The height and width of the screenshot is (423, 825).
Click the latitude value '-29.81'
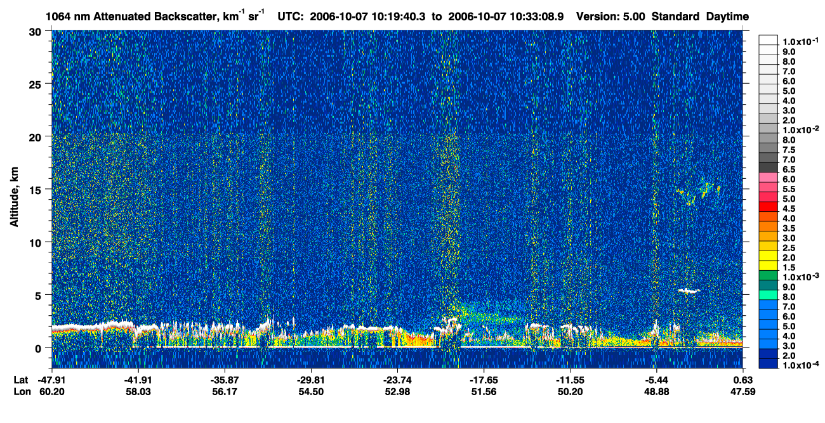click(x=311, y=380)
